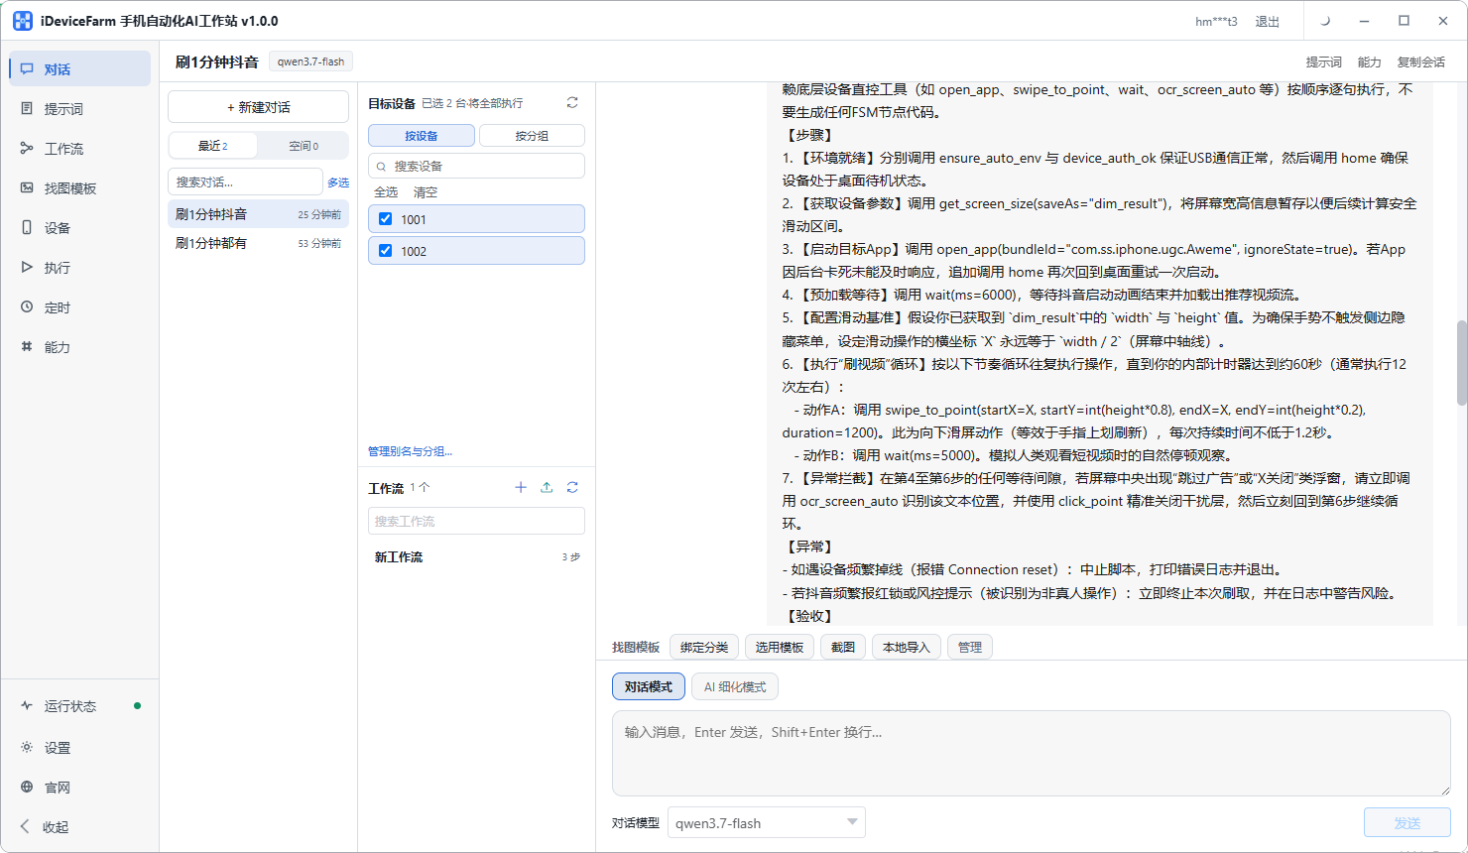Click the 本地导入 button
The width and height of the screenshot is (1468, 853).
[907, 647]
